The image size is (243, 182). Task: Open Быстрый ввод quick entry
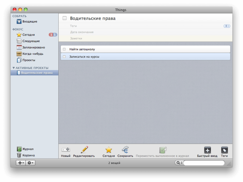[207, 150]
